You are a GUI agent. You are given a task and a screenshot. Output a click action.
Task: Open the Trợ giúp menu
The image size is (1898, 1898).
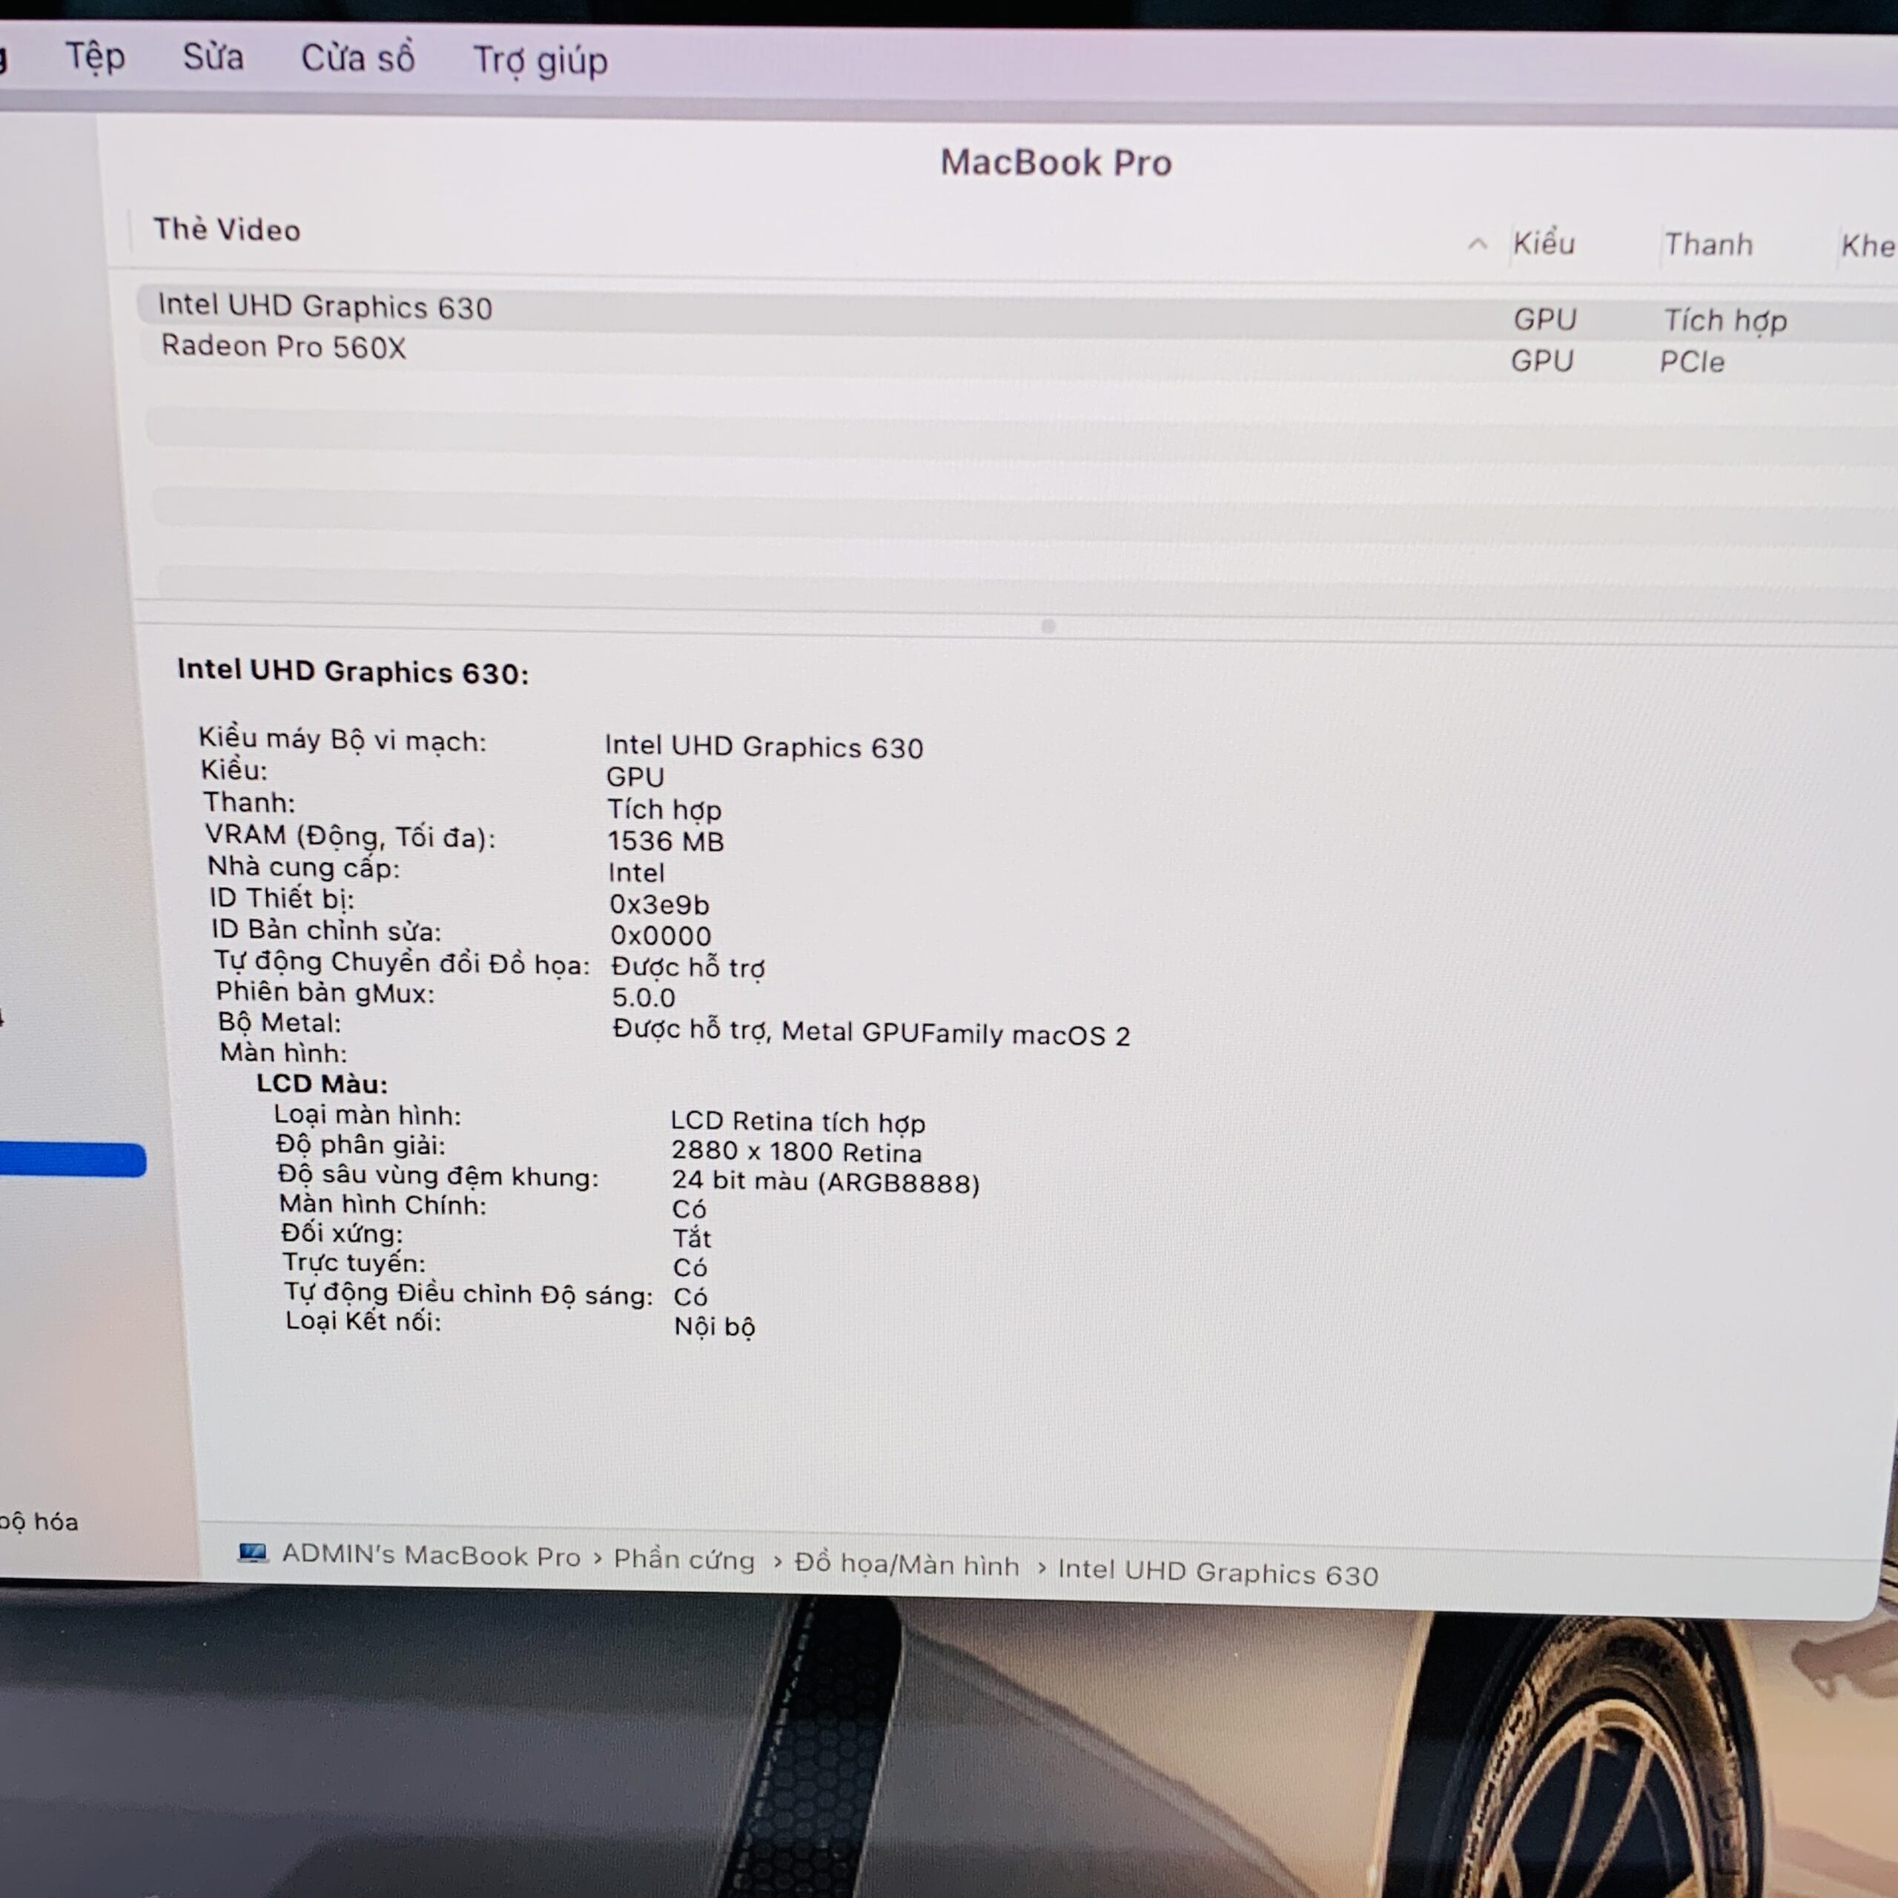click(x=540, y=61)
